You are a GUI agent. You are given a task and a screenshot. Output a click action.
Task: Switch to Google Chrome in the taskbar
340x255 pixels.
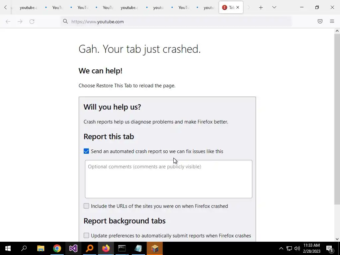click(57, 248)
